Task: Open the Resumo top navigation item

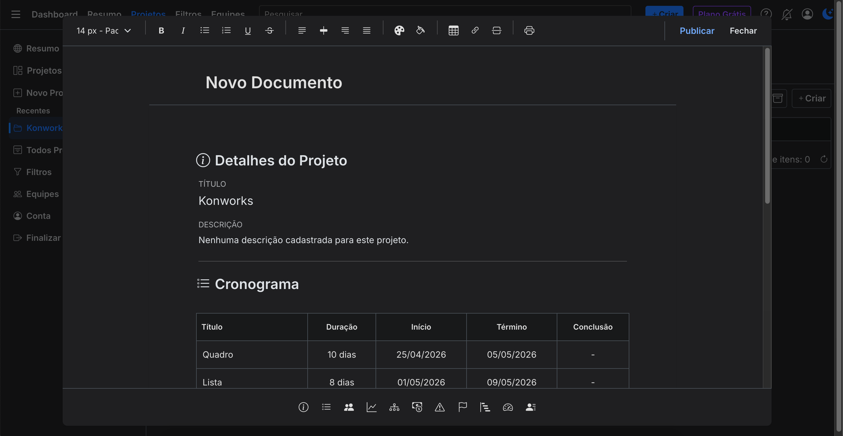Action: 104,14
